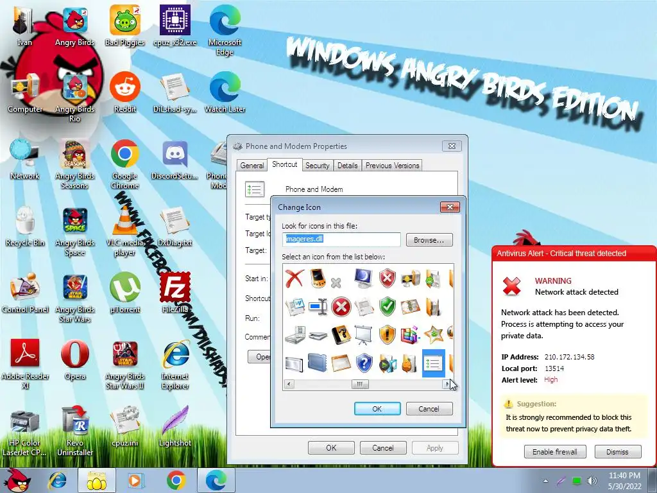
Task: Open the Previous Versions tab
Action: (392, 166)
